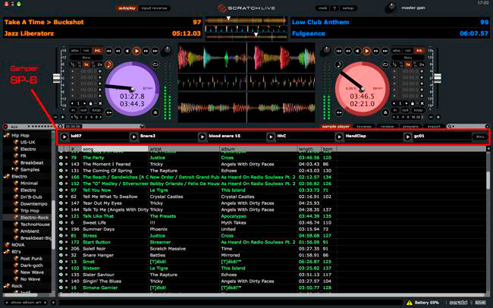Click the master gain knob

click(x=391, y=8)
